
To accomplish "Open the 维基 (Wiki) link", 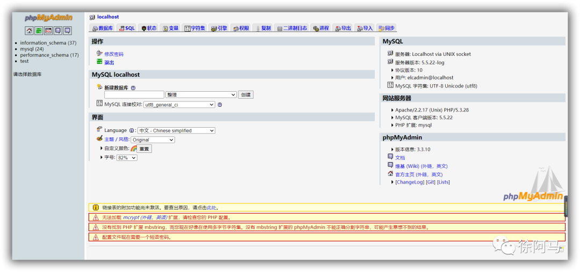I will coord(422,166).
